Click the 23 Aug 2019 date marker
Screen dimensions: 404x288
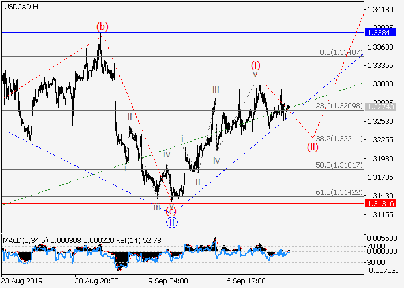point(22,281)
